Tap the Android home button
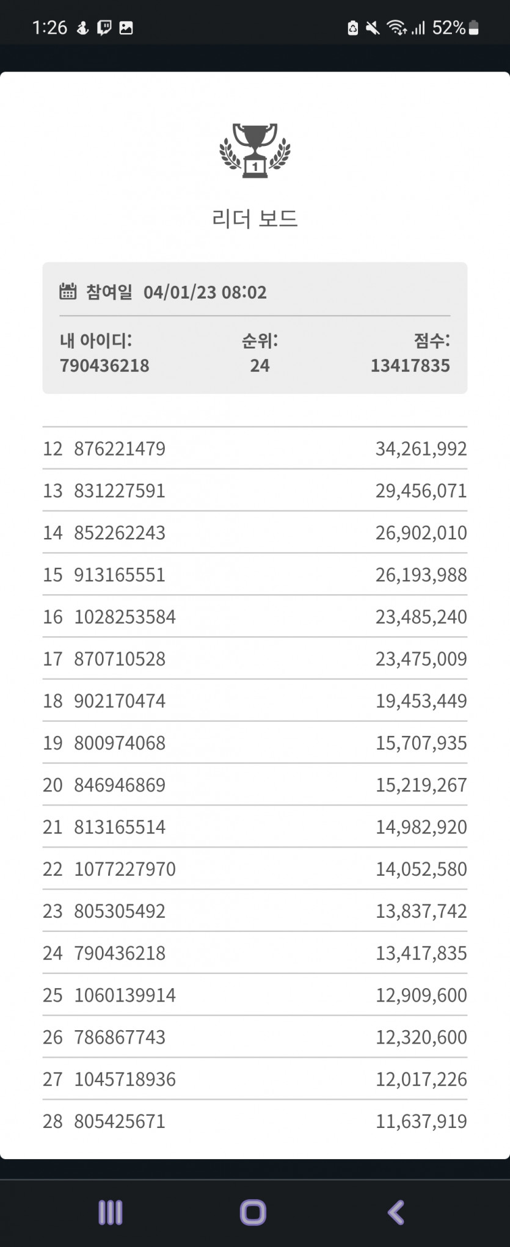 point(253,1212)
